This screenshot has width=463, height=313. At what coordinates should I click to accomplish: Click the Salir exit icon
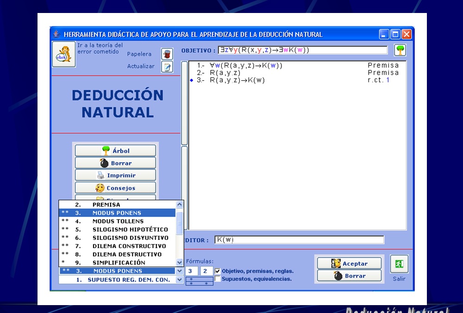click(399, 264)
